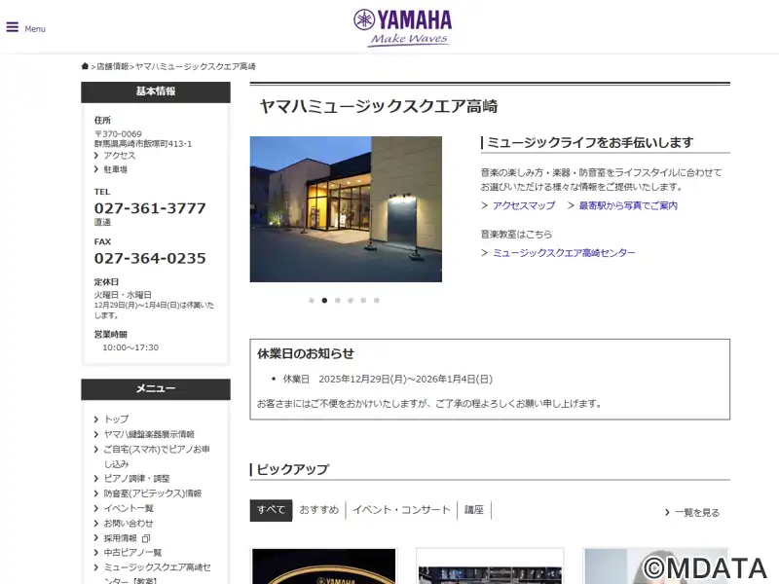Open ピアノ調律・調整 menu item
Screen dimensions: 779x584
(x=136, y=479)
